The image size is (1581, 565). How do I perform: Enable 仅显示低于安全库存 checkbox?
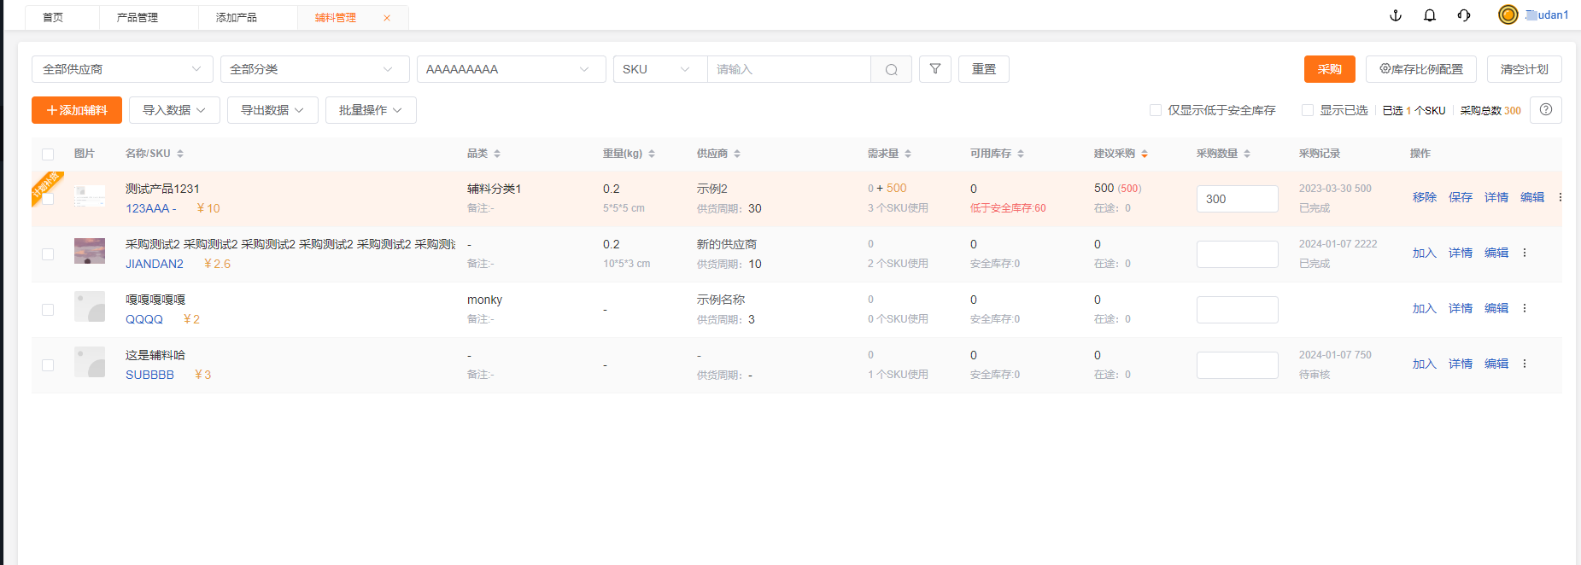[1156, 110]
